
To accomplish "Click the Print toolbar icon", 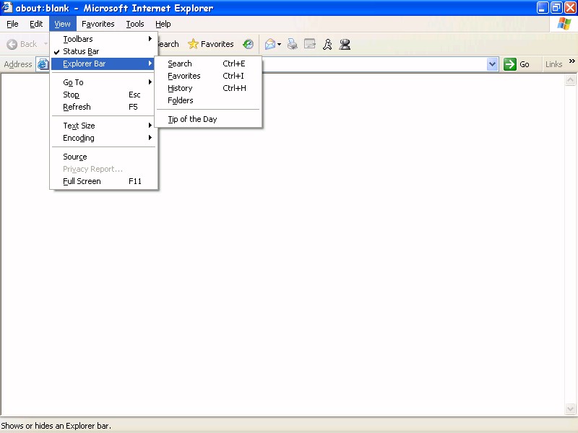I will click(x=293, y=44).
